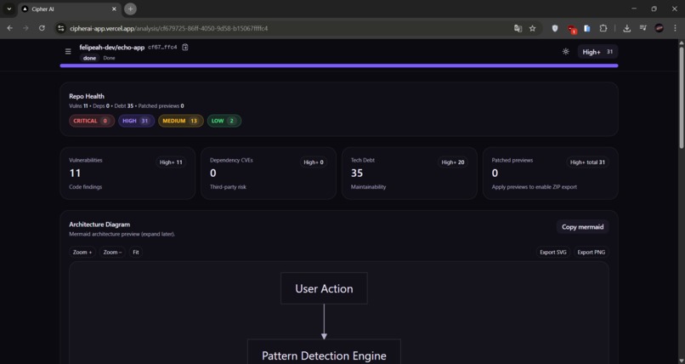Filter by LOW 2 severity pill

click(224, 121)
